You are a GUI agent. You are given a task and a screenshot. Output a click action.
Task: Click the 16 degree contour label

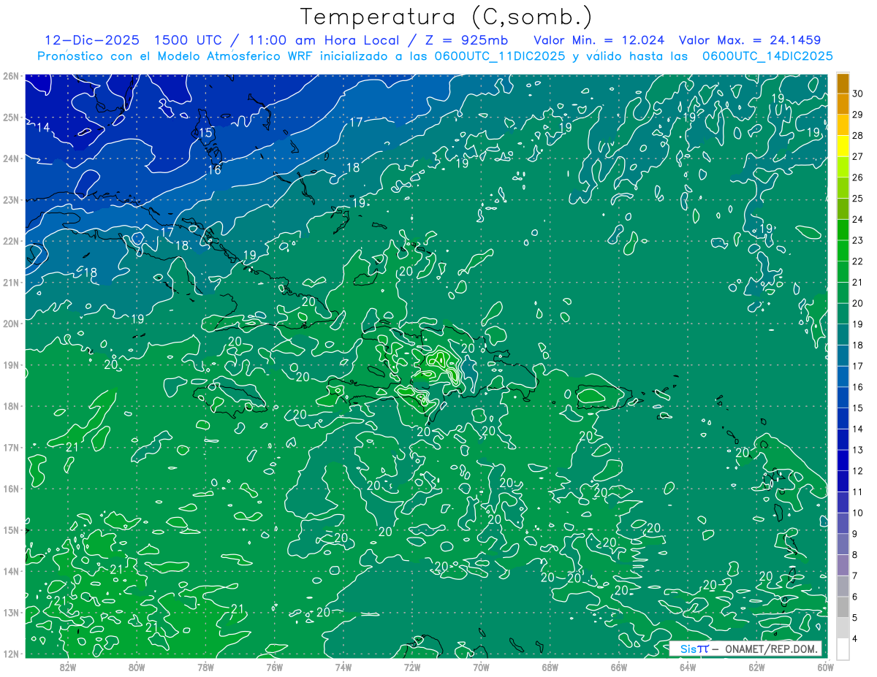(214, 169)
